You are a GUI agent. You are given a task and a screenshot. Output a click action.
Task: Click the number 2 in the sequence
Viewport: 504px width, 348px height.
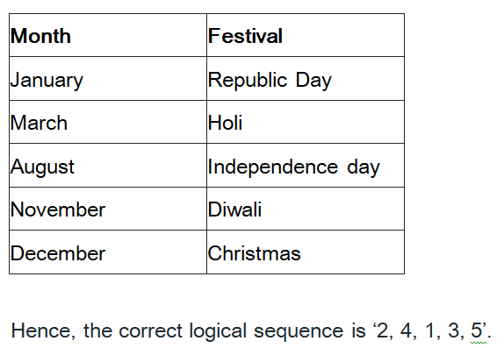[383, 330]
